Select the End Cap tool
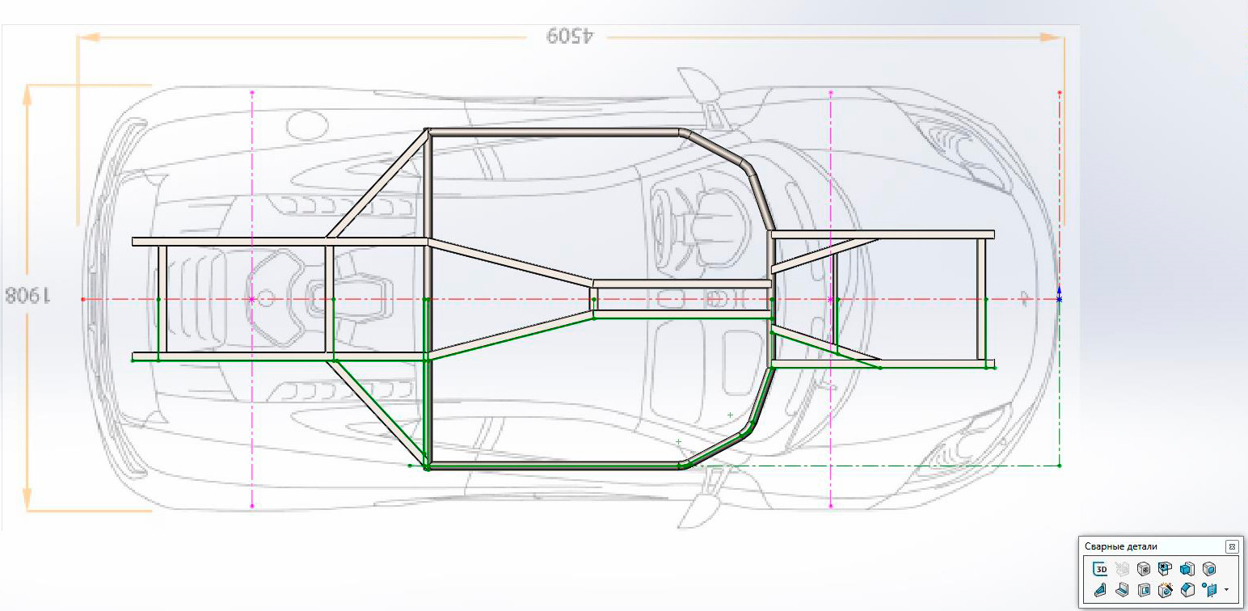The height and width of the screenshot is (611, 1248). pyautogui.click(x=1209, y=569)
